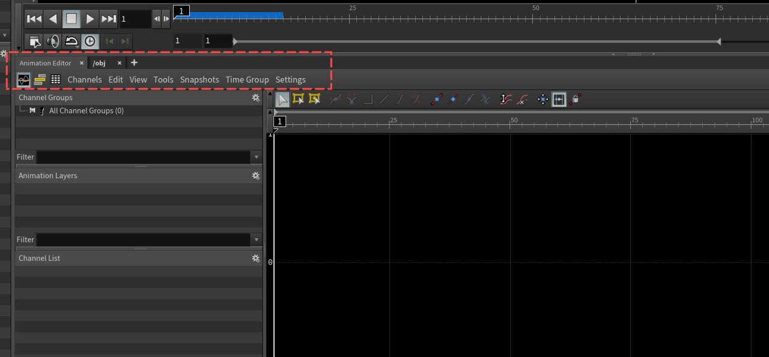The height and width of the screenshot is (357, 769).
Task: Collapse the graph toolbar with triangle
Action: click(x=269, y=94)
